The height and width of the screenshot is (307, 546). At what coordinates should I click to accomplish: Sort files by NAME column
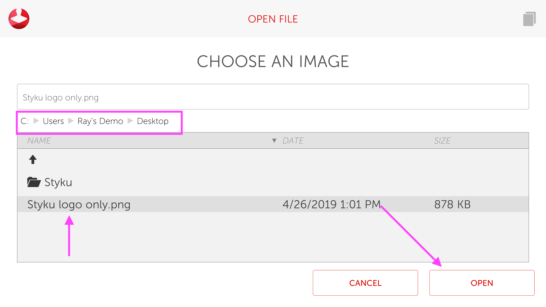click(x=39, y=141)
